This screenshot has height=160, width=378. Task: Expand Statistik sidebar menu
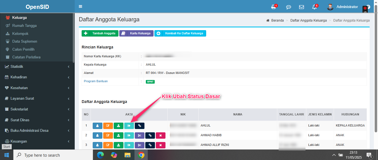pos(37,67)
